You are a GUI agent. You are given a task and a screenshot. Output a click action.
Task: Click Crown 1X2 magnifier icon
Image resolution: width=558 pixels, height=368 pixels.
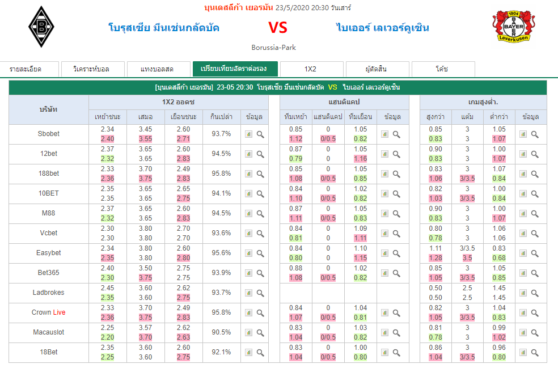[260, 313]
